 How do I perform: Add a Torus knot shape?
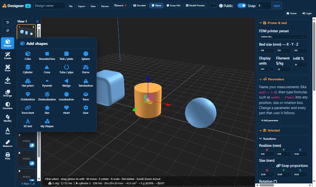[28, 110]
